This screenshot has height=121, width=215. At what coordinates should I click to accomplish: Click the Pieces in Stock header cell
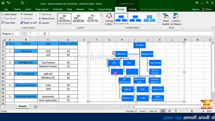pyautogui.click(x=68, y=44)
